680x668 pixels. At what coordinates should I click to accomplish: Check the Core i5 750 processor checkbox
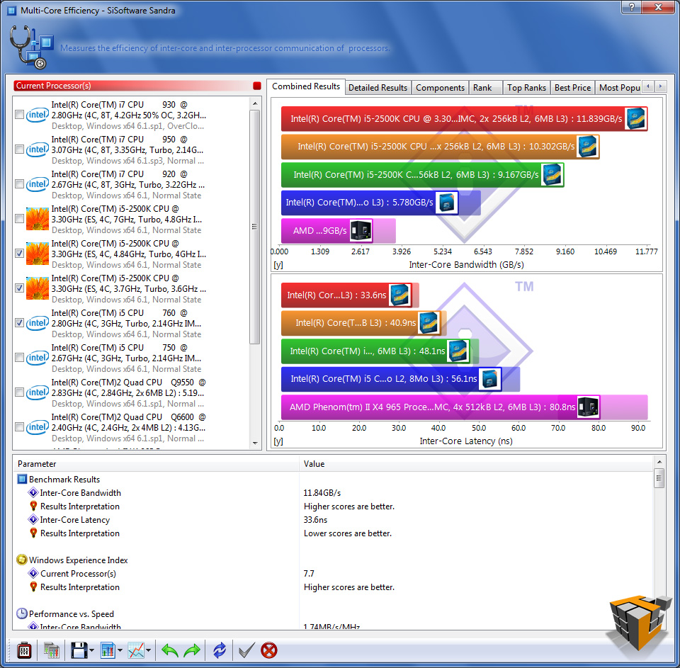click(19, 358)
